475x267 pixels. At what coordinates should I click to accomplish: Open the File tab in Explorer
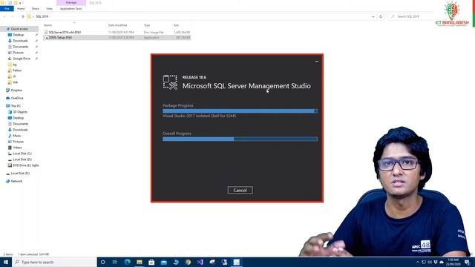[7, 9]
